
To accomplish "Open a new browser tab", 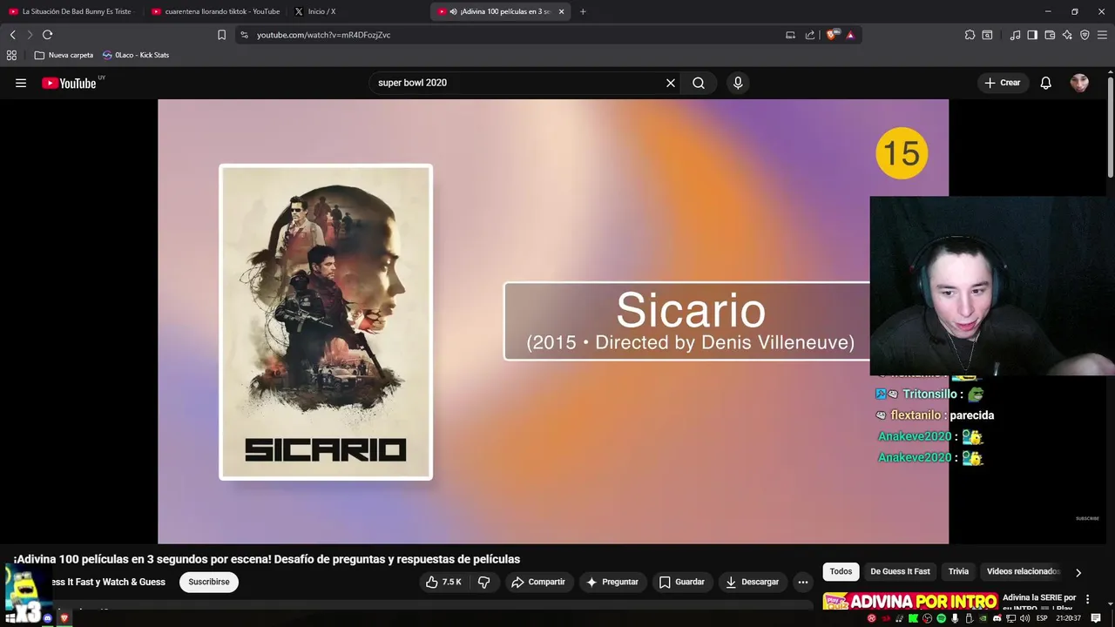I will click(583, 11).
